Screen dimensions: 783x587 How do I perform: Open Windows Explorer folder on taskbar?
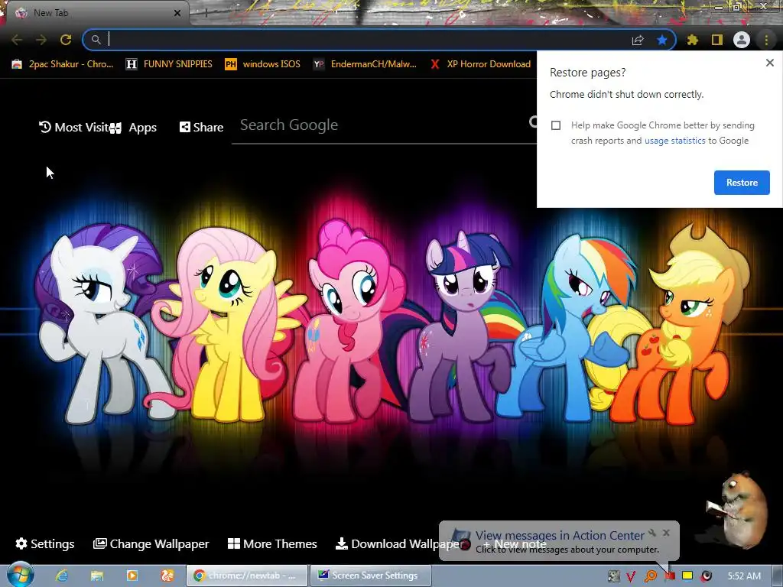[97, 576]
